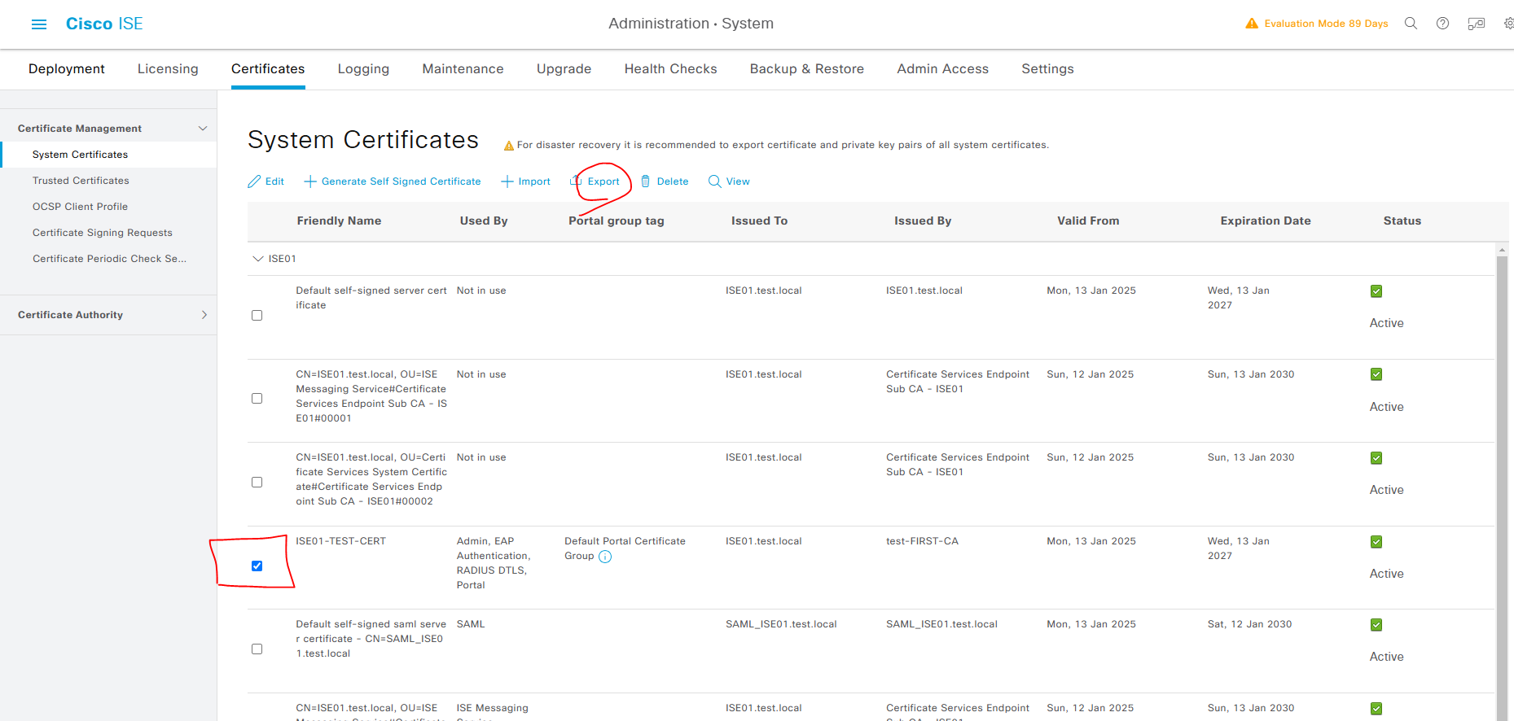Click the ISE01-TEST-CERT friendly name
This screenshot has width=1514, height=721.
[341, 541]
